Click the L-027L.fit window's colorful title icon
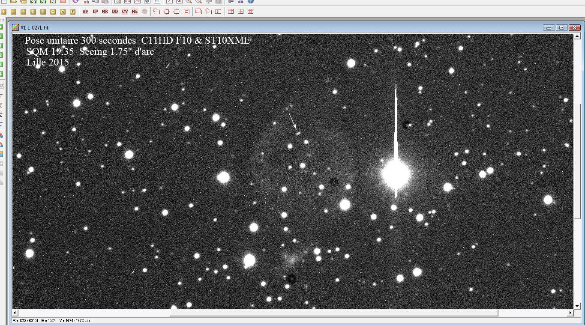Screen dimensions: 585x325 pyautogui.click(x=15, y=27)
